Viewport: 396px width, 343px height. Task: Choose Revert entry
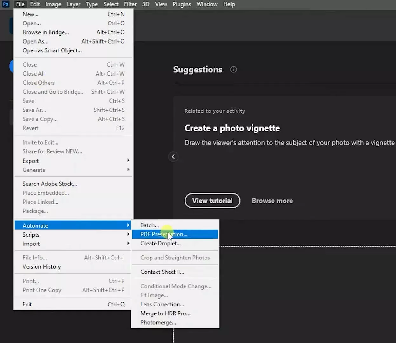(x=73, y=128)
